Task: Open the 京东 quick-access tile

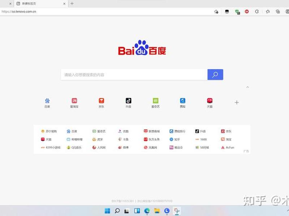Action: tap(102, 103)
